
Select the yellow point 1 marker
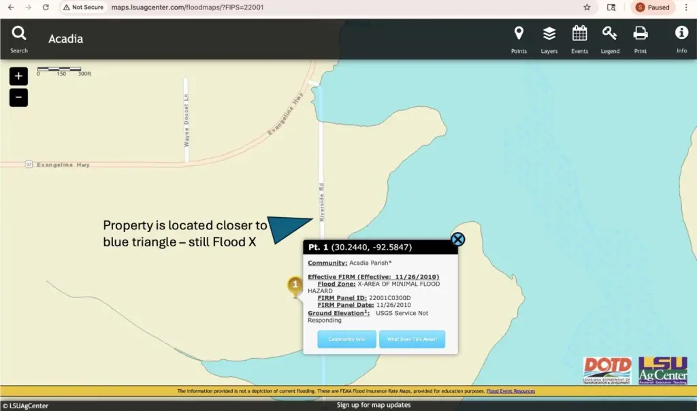point(294,286)
